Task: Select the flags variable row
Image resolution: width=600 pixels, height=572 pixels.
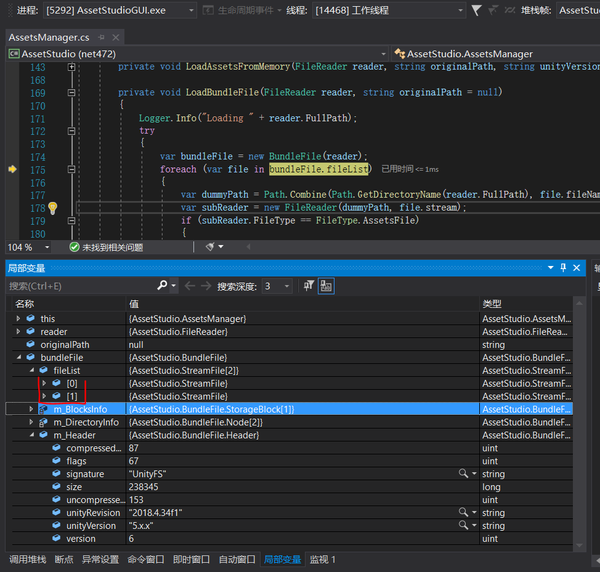Action: (x=293, y=461)
